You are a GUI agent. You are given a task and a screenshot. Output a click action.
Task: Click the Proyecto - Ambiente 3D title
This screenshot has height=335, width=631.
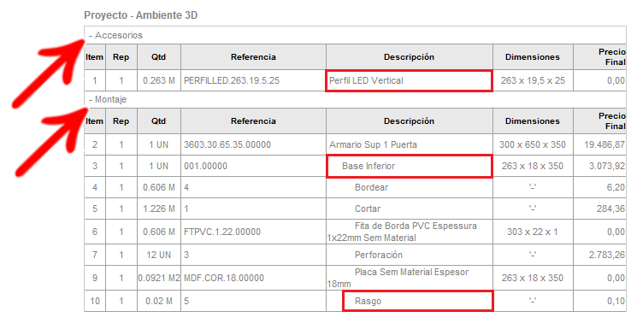(x=141, y=15)
